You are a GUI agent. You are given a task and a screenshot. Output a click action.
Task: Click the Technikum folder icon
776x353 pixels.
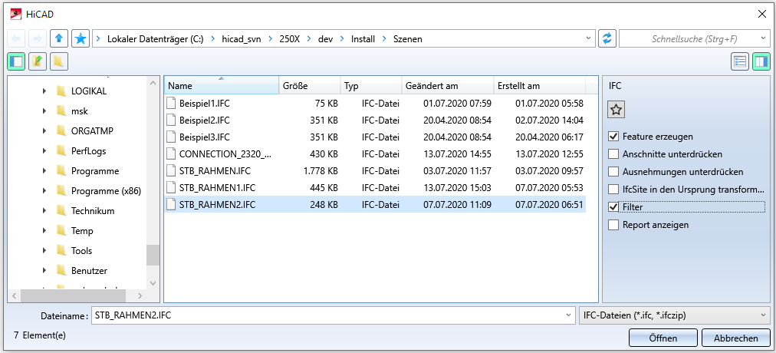click(x=61, y=211)
